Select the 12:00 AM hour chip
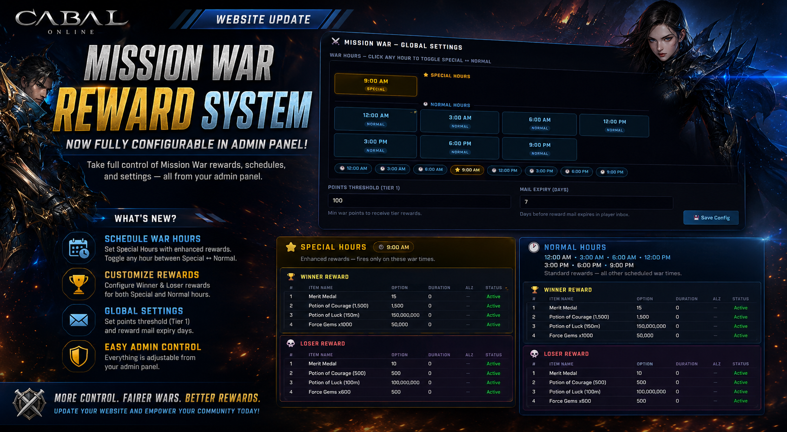The image size is (787, 432). click(353, 168)
